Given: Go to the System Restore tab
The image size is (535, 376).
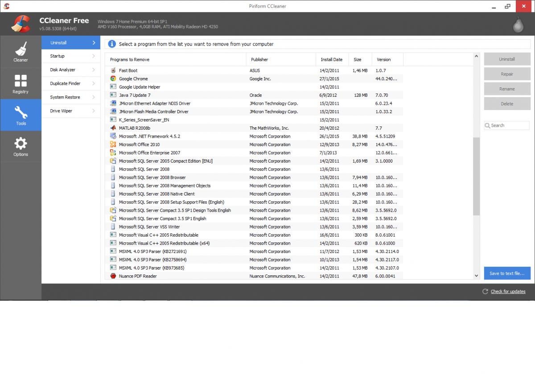Looking at the screenshot, I should (71, 97).
